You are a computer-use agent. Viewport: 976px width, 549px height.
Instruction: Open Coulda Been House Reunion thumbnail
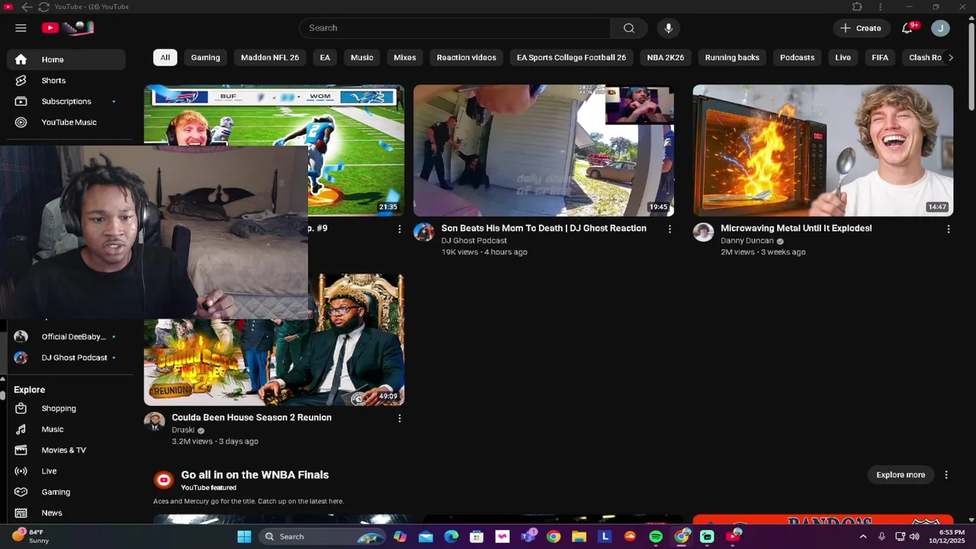coord(356,339)
